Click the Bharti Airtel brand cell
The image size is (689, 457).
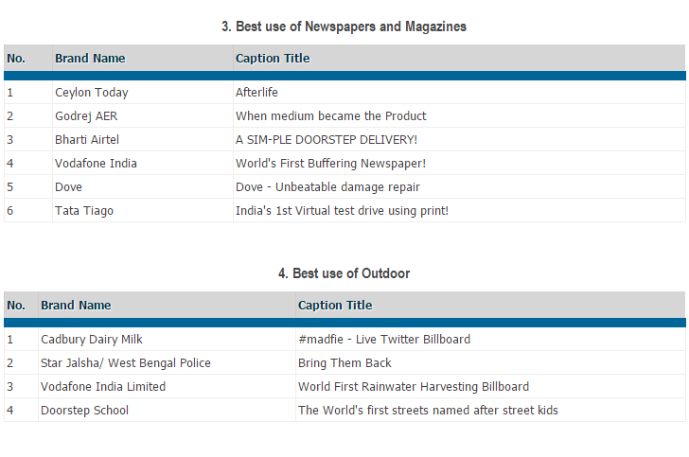(87, 140)
